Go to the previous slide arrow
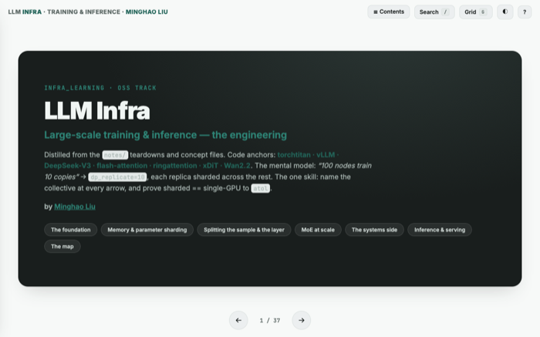Viewport: 540px width, 337px height. (238, 320)
